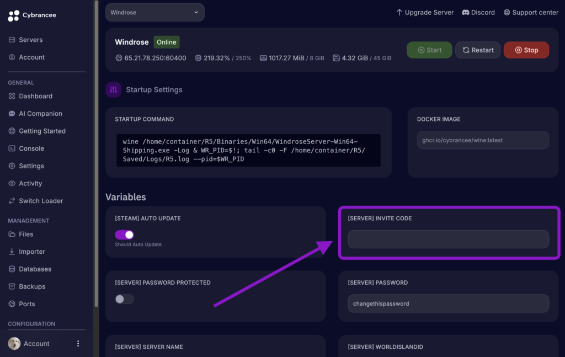Image resolution: width=565 pixels, height=357 pixels.
Task: Open the Backups section icon
Action: [12, 286]
